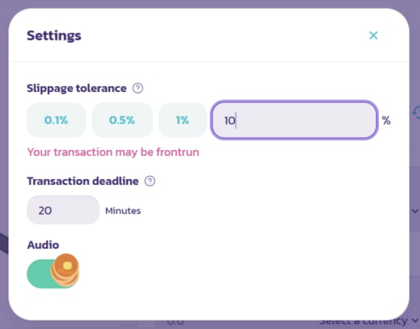Screen dimensions: 420x329
Task: Select 0.5% slippage tolerance
Action: tap(122, 120)
